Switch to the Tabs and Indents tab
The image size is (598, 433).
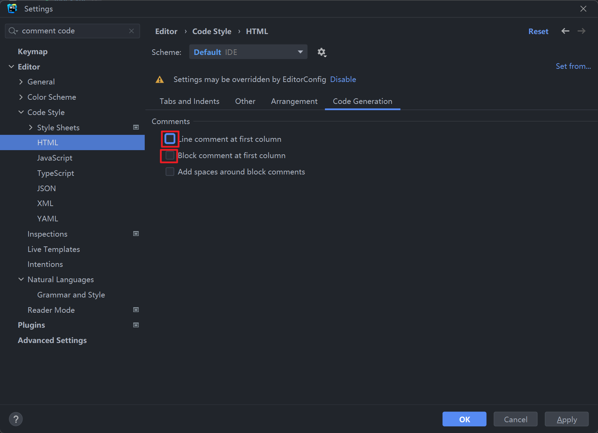coord(189,101)
